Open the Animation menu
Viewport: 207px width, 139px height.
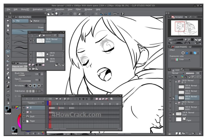[38, 9]
